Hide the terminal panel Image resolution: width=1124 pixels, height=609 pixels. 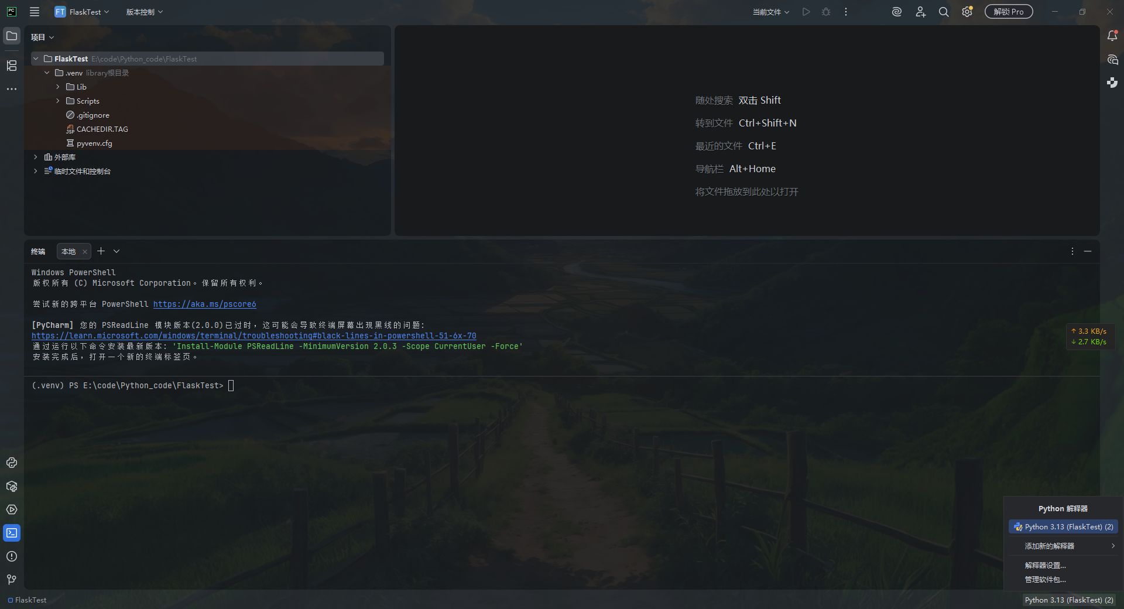click(x=1088, y=251)
